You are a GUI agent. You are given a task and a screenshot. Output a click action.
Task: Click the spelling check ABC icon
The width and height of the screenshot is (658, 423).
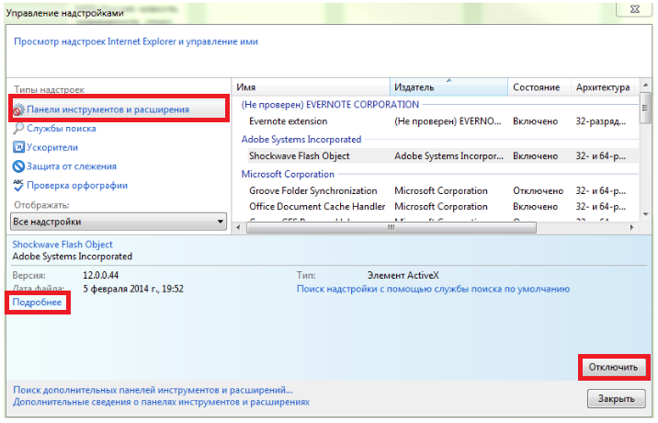point(18,185)
